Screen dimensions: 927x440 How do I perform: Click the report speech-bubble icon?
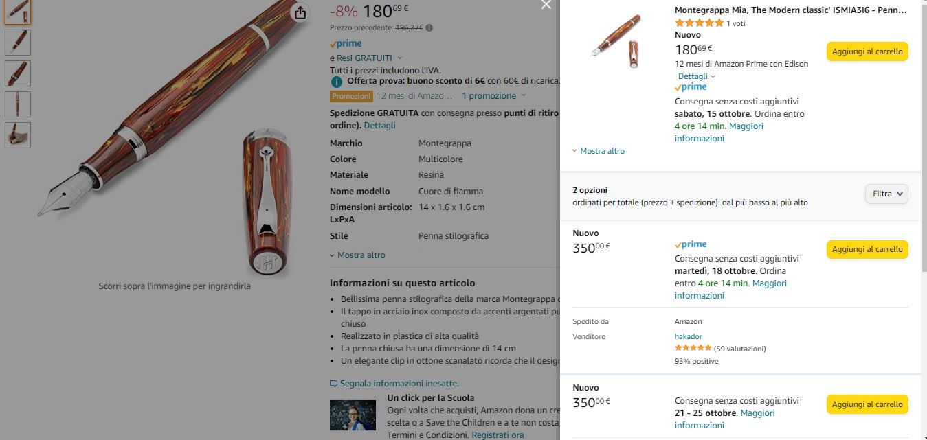(x=334, y=384)
